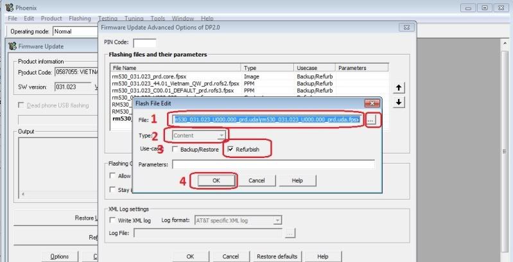Viewport: 513px width, 262px height.
Task: Click the Parameters column header
Action: [x=362, y=67]
